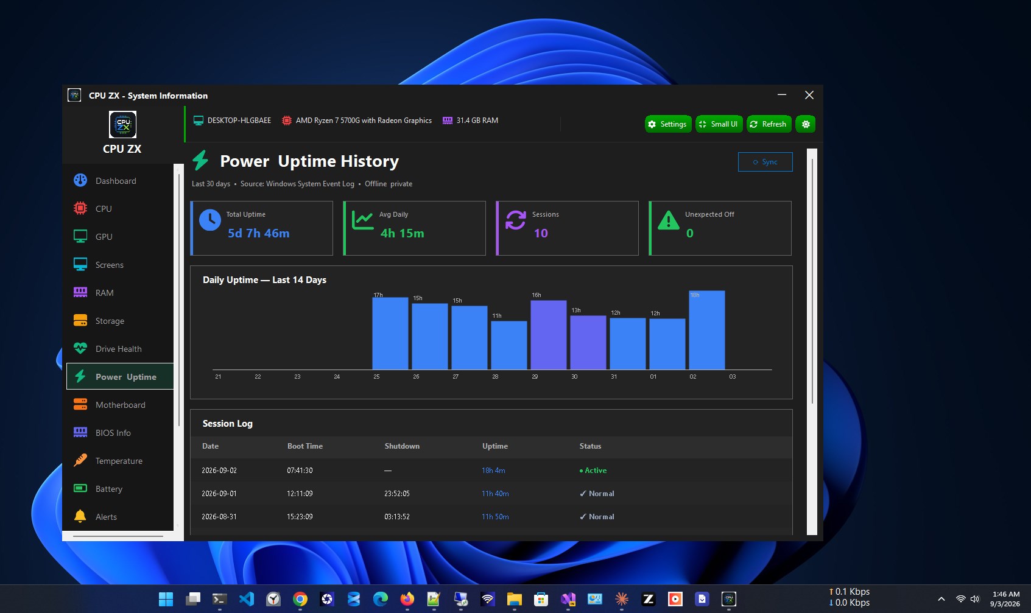This screenshot has height=613, width=1031.
Task: Click the Active status in session log
Action: (x=593, y=471)
